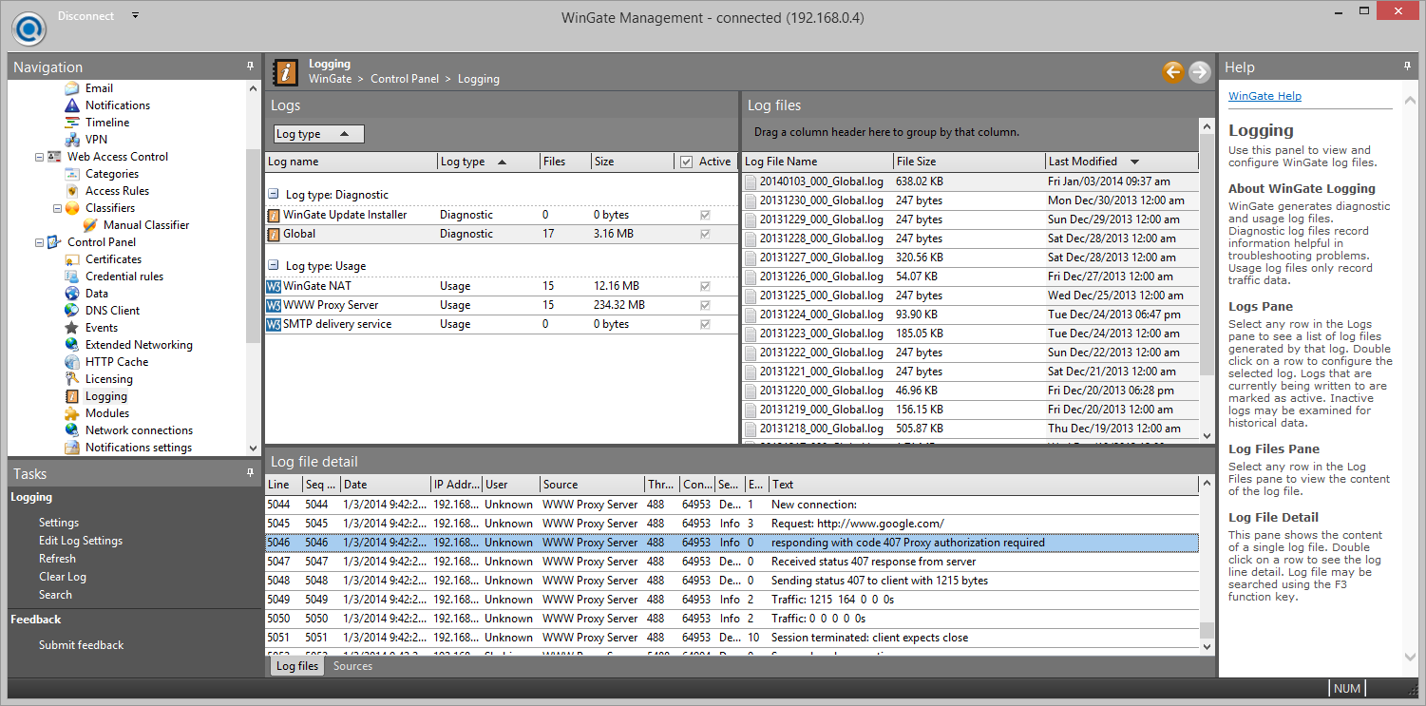
Task: Select log line 5045 Request google.com
Action: (x=732, y=524)
